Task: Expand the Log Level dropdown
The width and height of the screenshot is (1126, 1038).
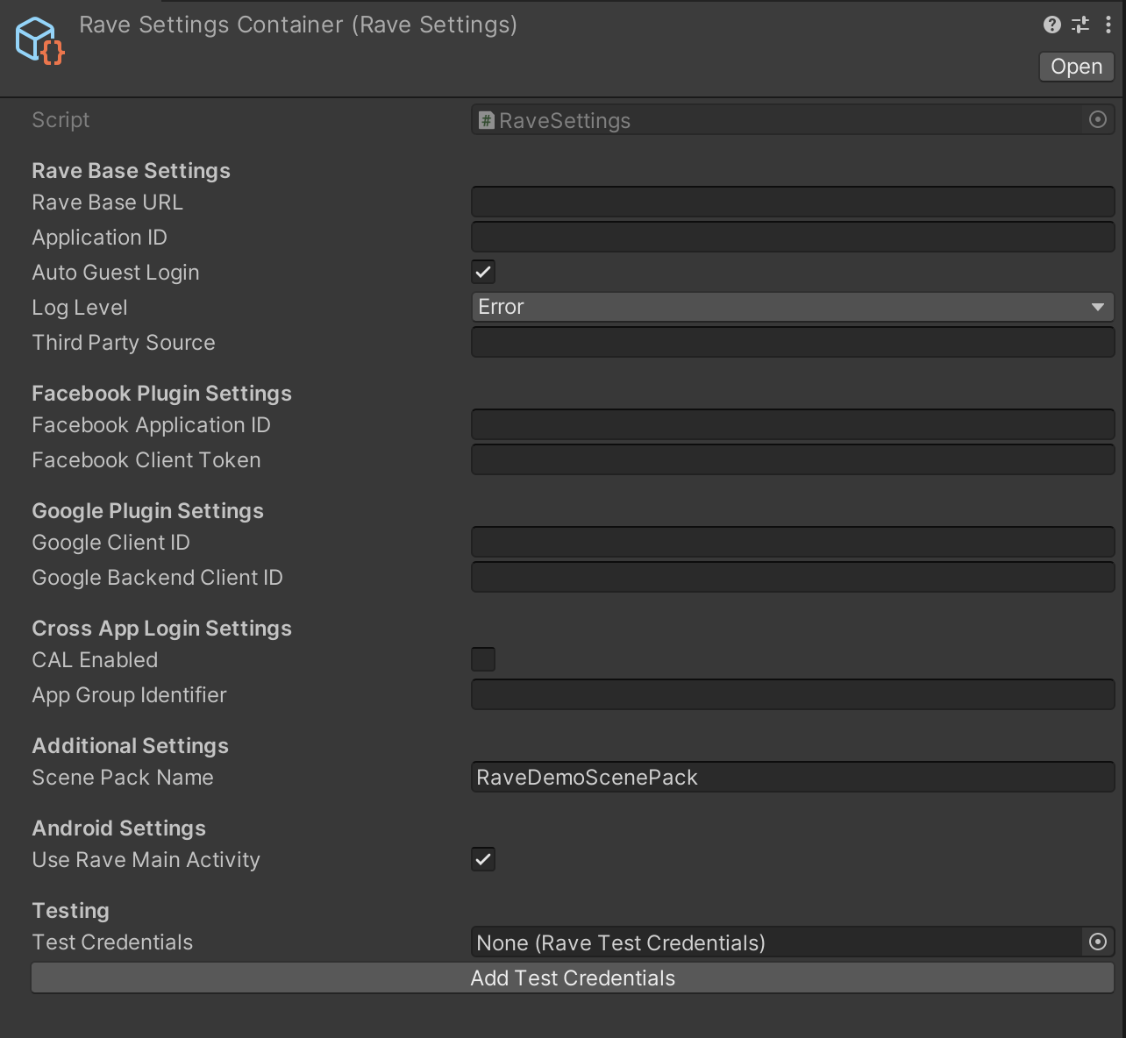Action: click(x=792, y=307)
